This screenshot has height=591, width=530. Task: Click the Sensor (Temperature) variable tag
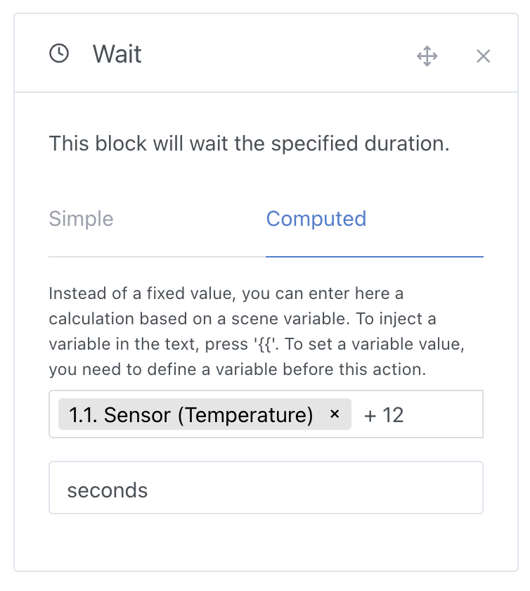(x=191, y=415)
